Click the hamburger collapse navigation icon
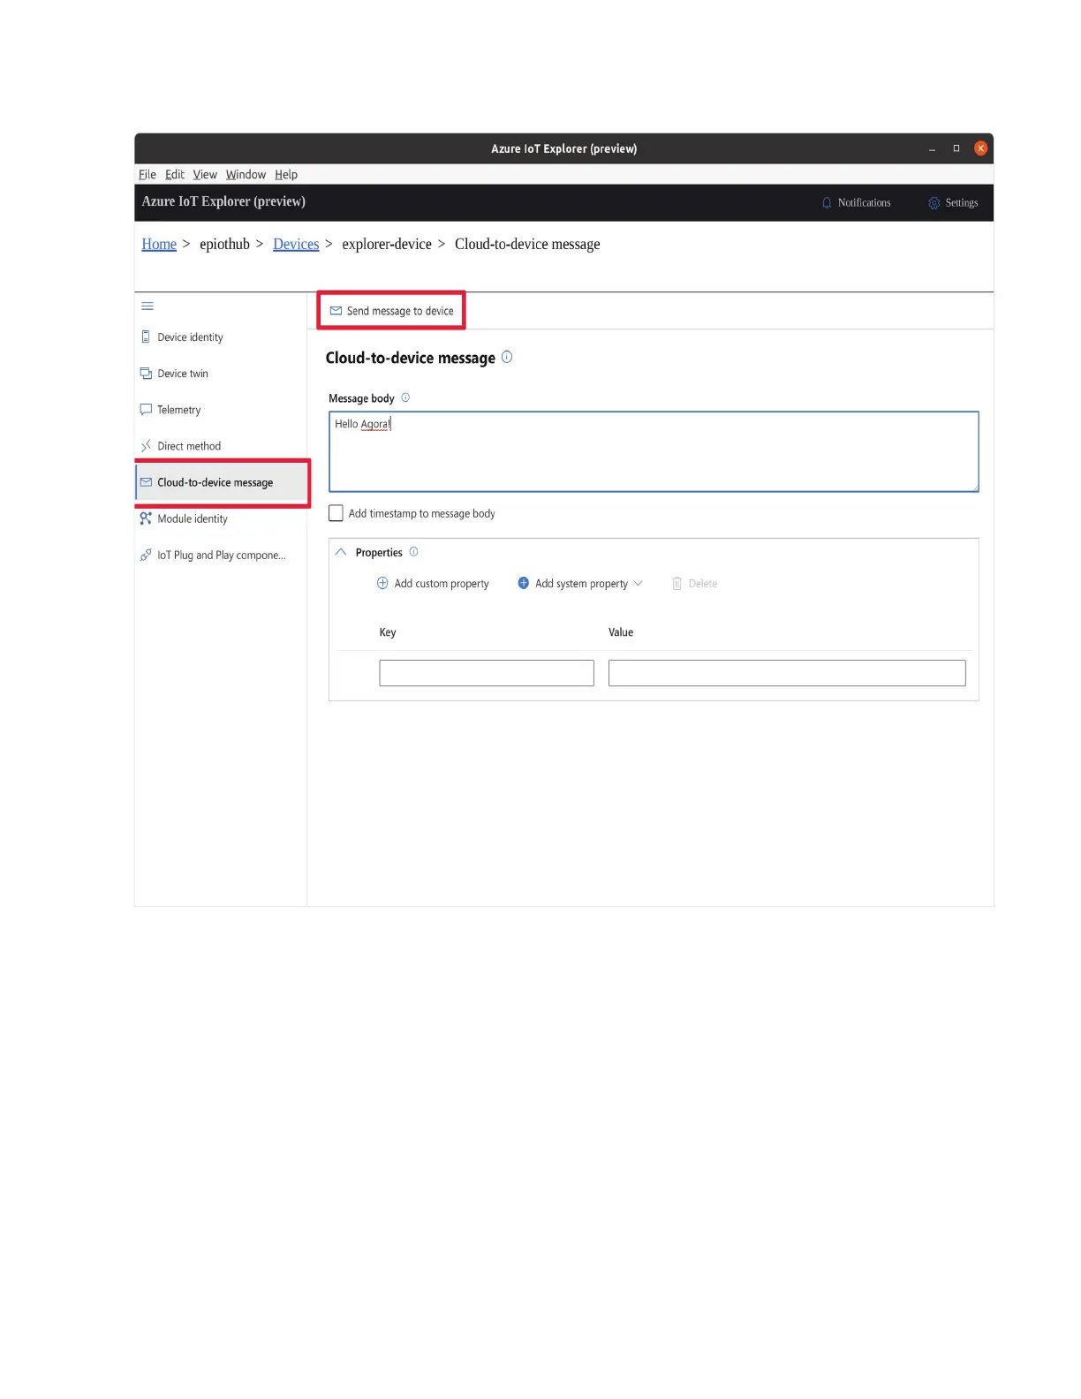1081x1399 pixels. pyautogui.click(x=147, y=306)
